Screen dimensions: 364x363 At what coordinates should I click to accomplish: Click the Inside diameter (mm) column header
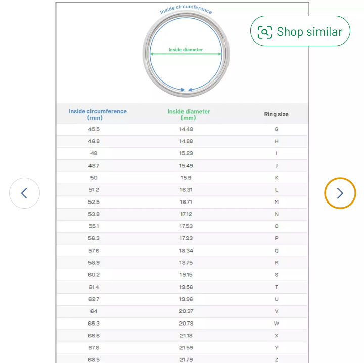(x=189, y=114)
